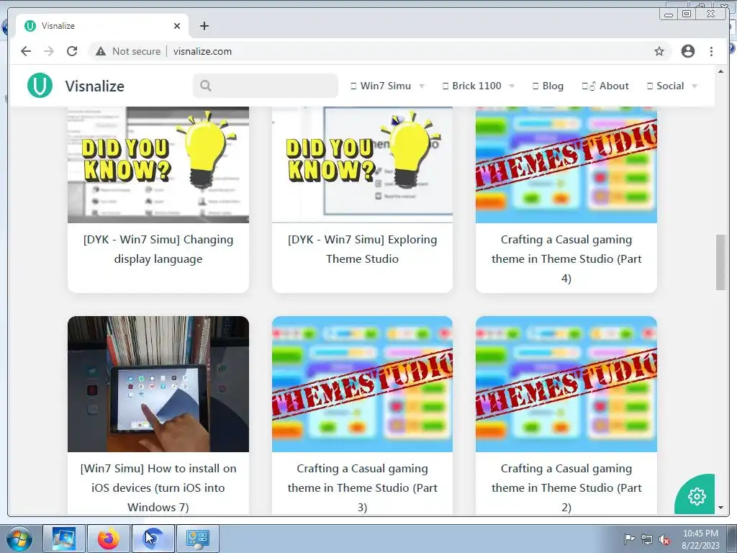Image resolution: width=737 pixels, height=553 pixels.
Task: Click 'Crafting a Casual gaming theme (Part 3)' title
Action: (x=363, y=487)
